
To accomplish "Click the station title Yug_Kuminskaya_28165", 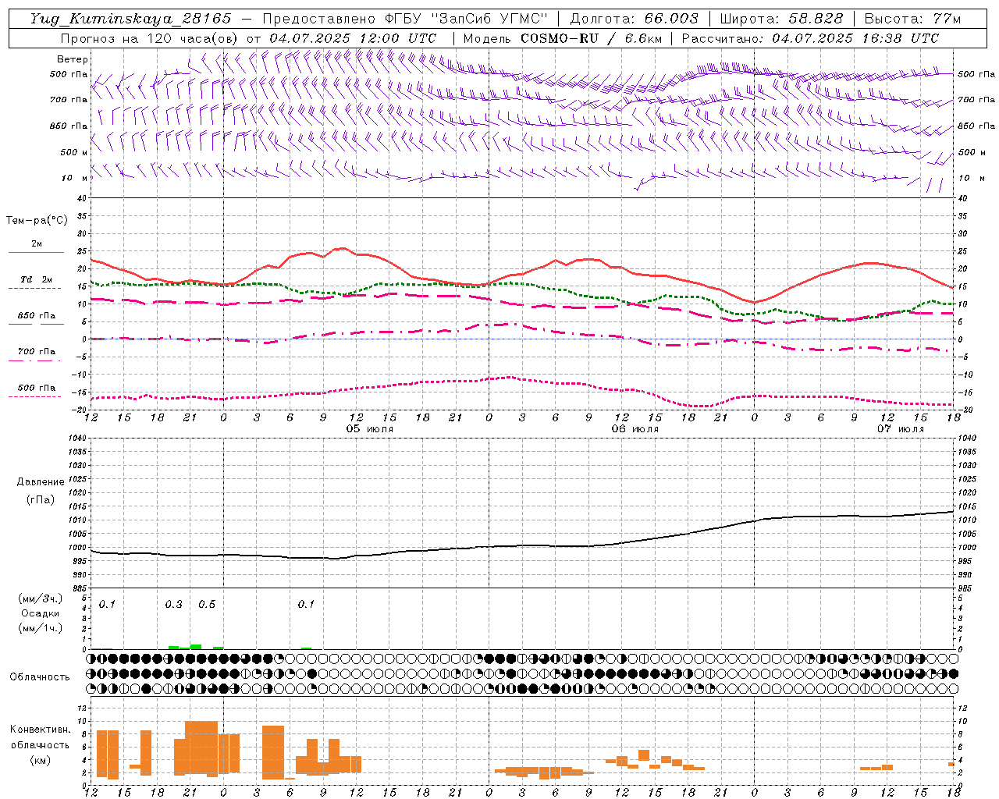I will click(x=130, y=19).
